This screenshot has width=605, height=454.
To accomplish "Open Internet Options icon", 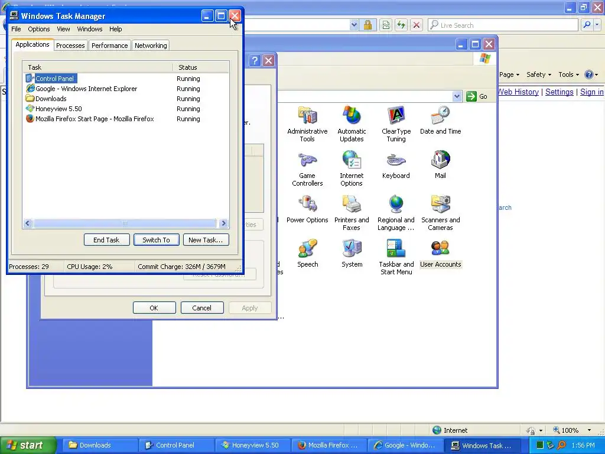I will click(352, 168).
